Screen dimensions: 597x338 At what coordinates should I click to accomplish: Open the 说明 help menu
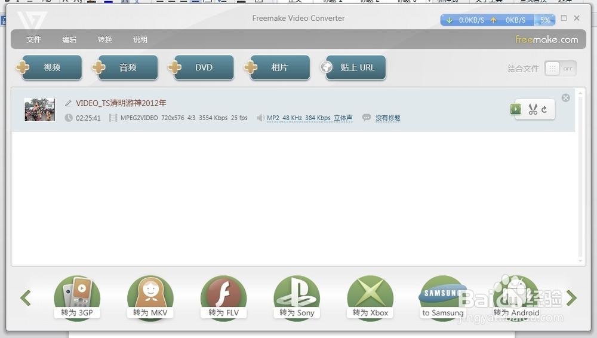(140, 39)
